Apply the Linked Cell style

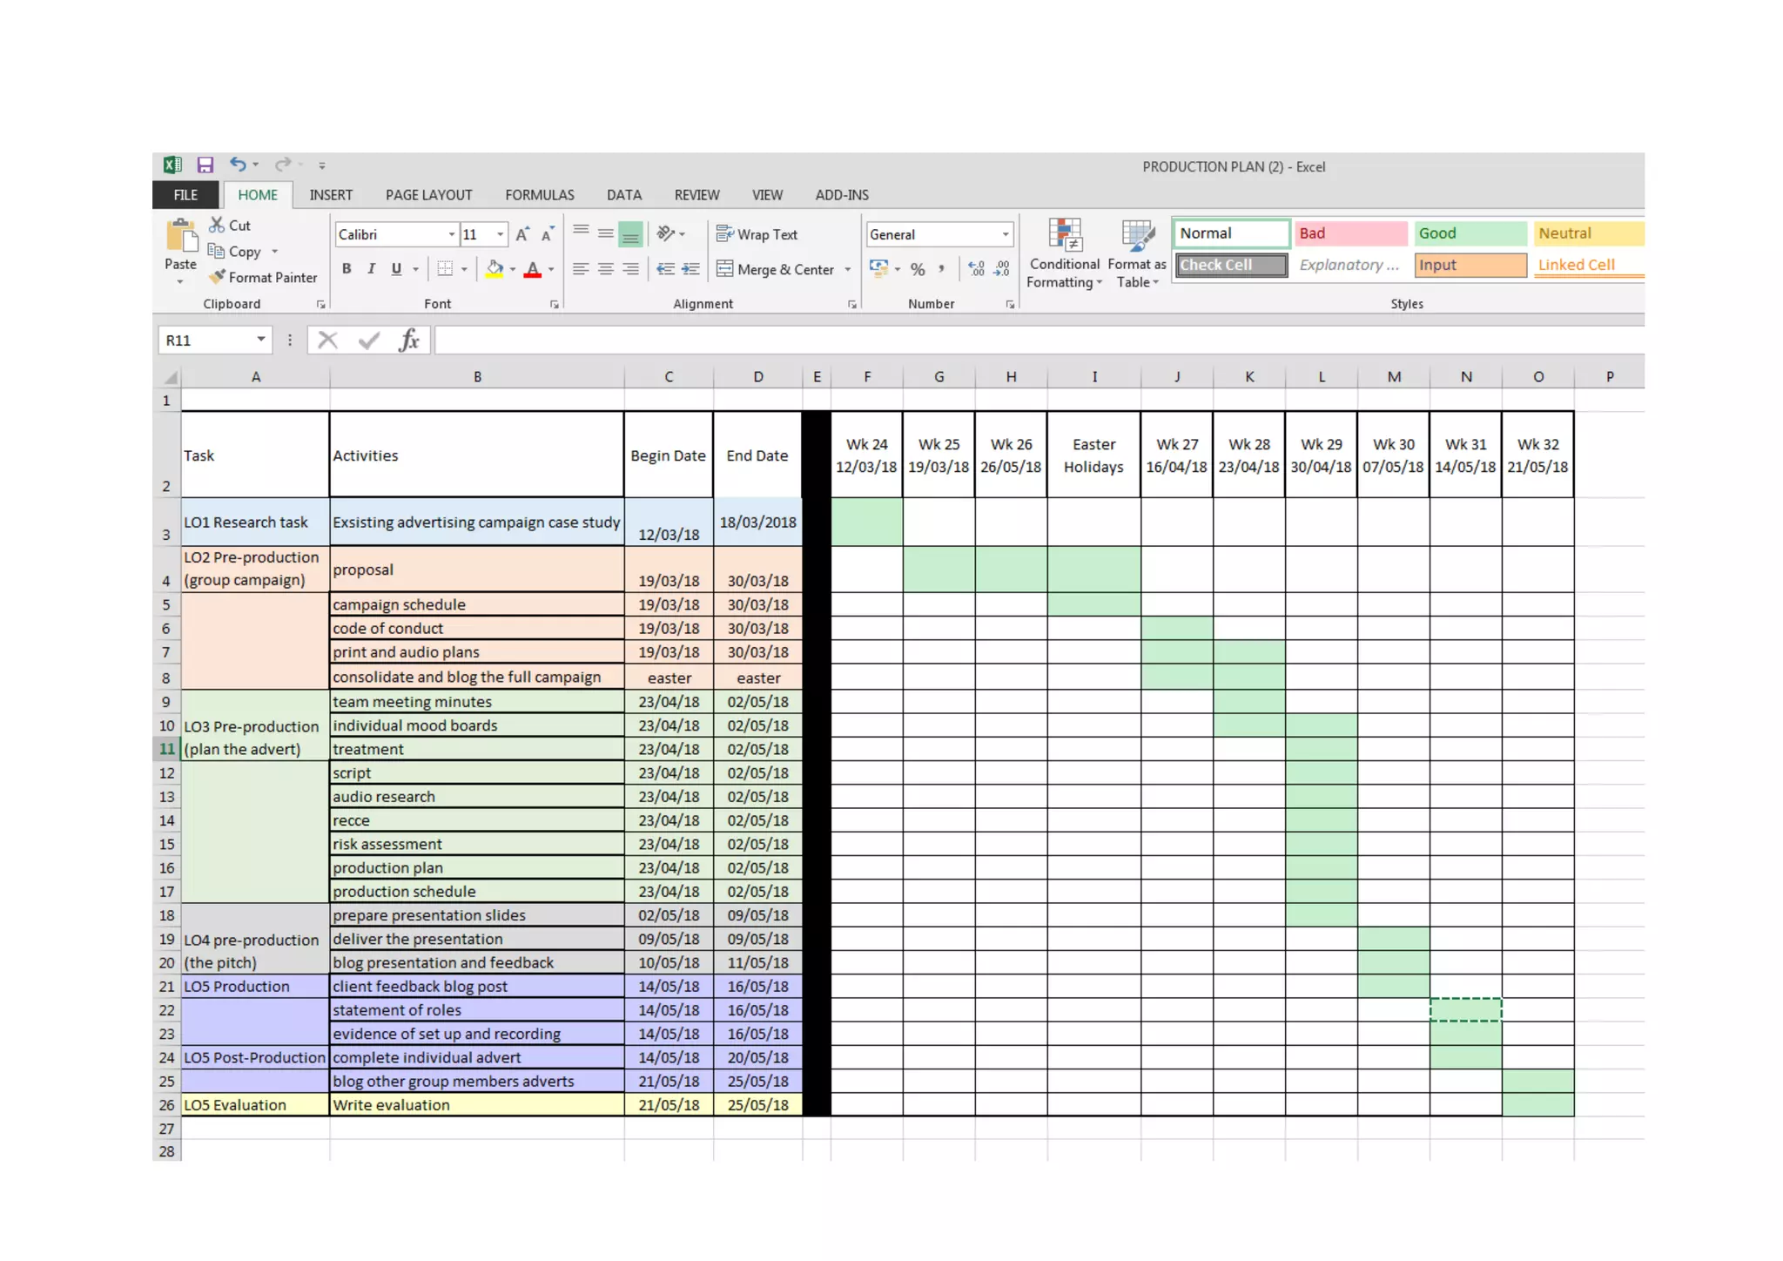(x=1589, y=265)
